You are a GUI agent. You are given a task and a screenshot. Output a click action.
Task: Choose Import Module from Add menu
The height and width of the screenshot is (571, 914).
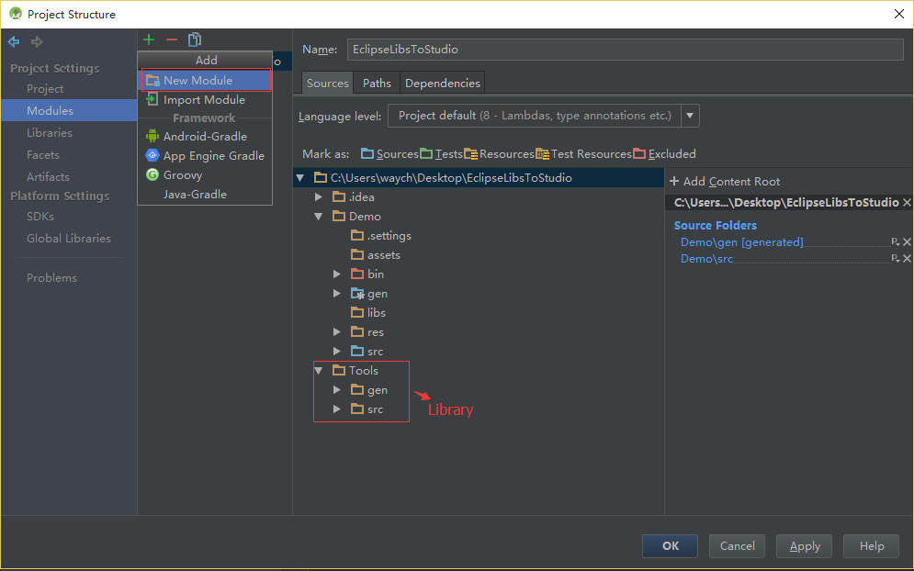click(x=205, y=100)
